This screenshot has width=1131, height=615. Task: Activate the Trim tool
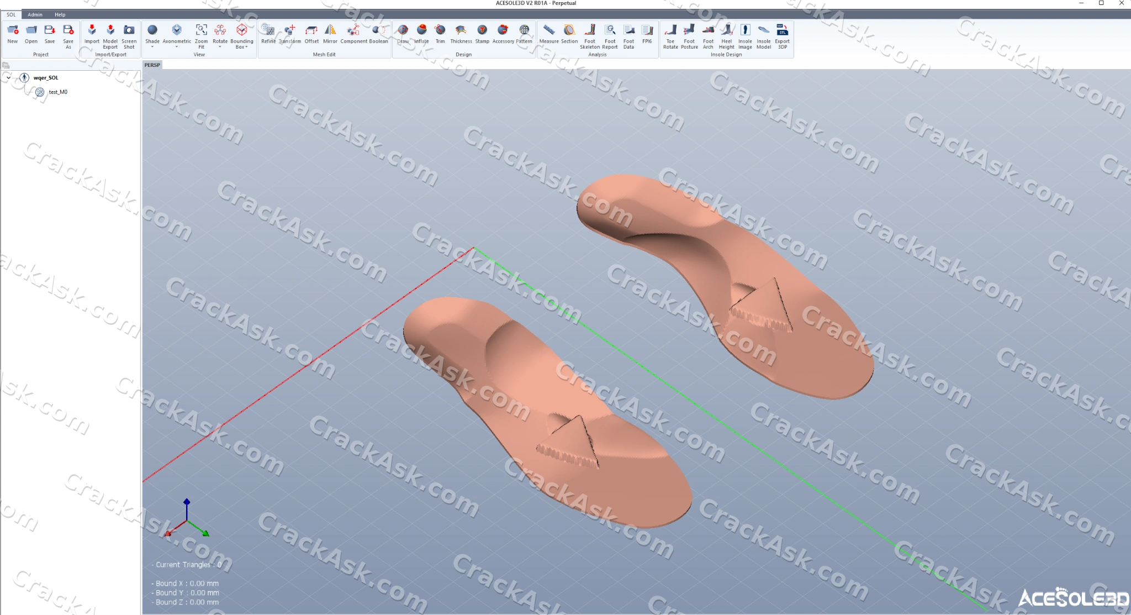point(440,34)
